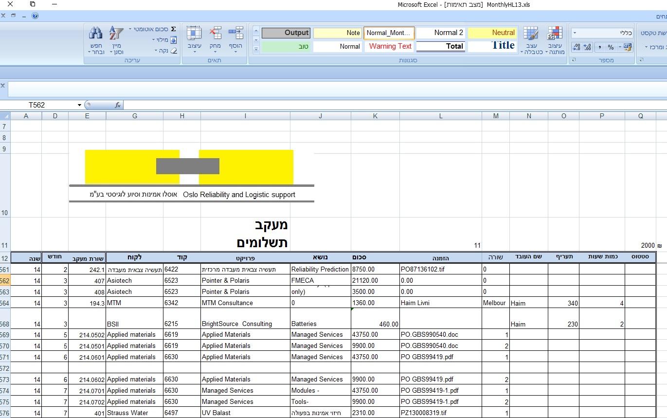Open Number group dialog launcher
The image size is (667, 418).
[x=574, y=60]
